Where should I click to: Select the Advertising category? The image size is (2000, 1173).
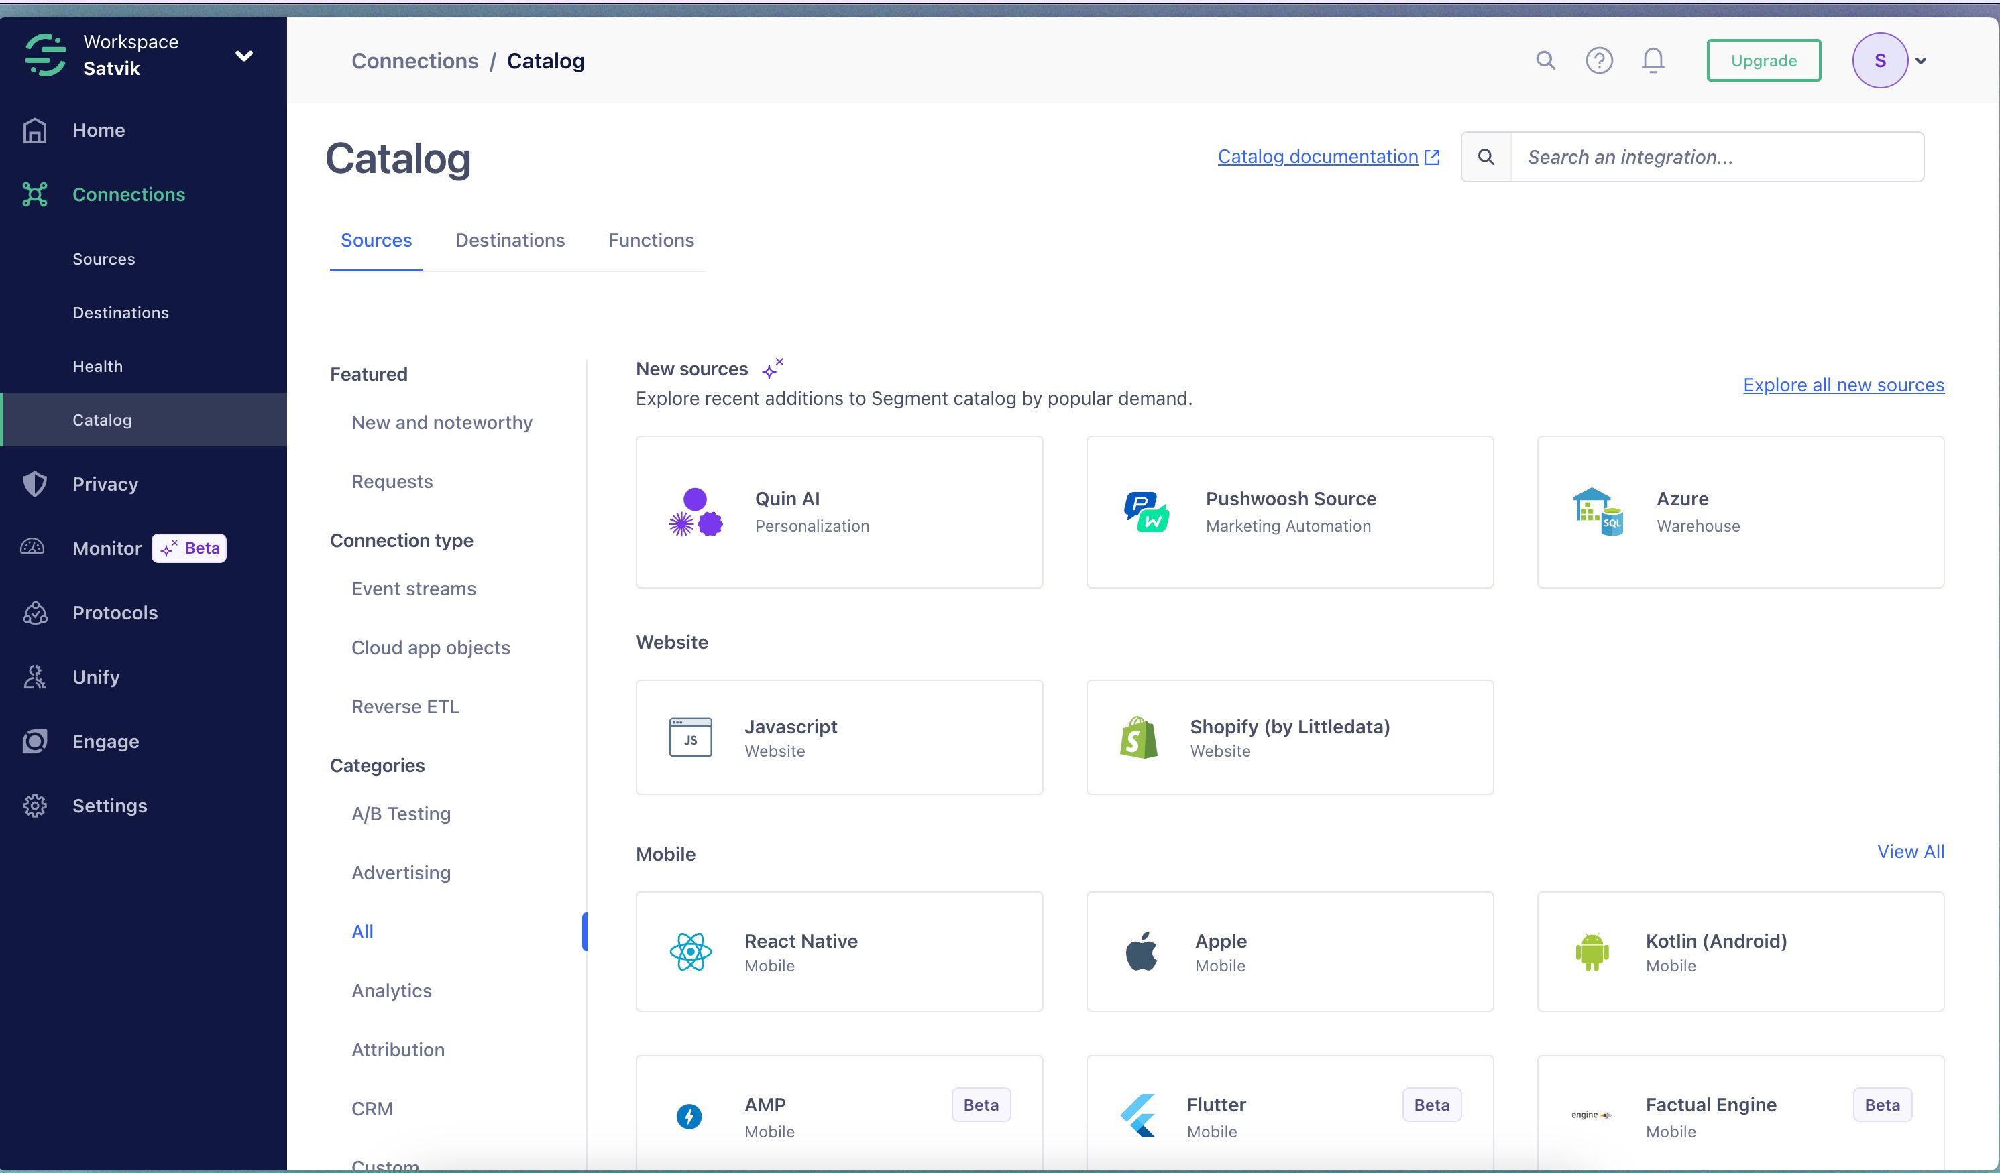point(402,873)
